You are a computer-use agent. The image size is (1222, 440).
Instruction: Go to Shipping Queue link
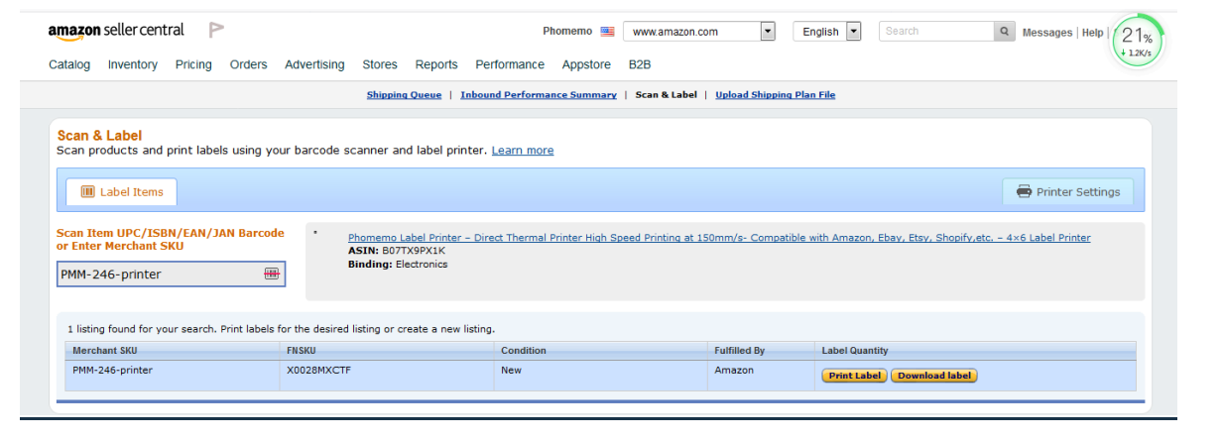[x=404, y=95]
